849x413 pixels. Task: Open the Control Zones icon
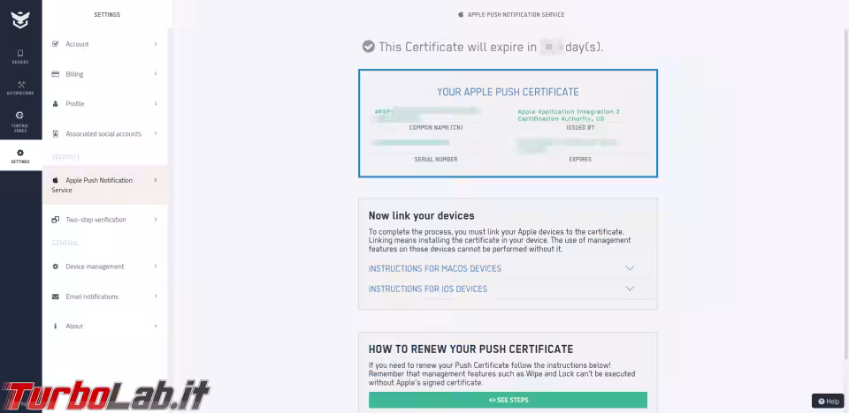pos(20,115)
